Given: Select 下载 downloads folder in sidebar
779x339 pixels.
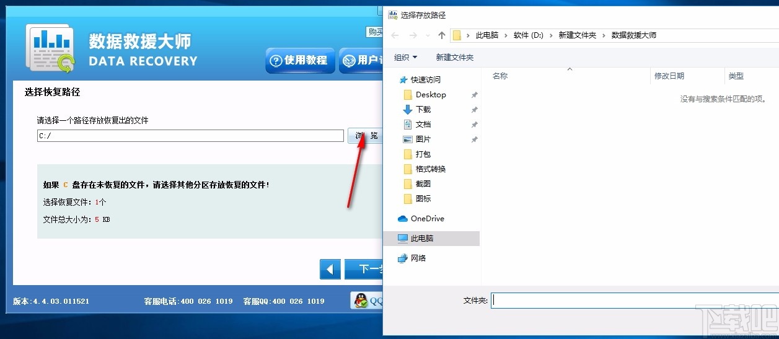Looking at the screenshot, I should [x=423, y=109].
